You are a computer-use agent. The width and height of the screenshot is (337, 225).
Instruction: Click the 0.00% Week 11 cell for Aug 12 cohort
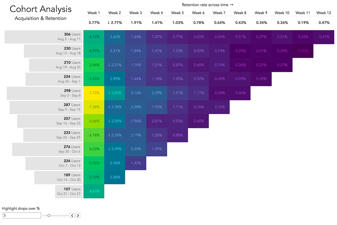tap(303, 51)
